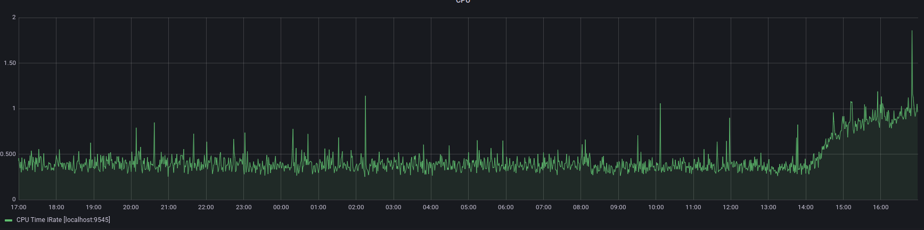Select the 0.500 y-axis label
This screenshot has height=230, width=924.
pyautogui.click(x=8, y=154)
